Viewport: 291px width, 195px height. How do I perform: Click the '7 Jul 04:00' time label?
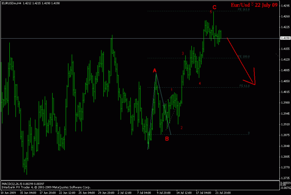tap(144, 193)
